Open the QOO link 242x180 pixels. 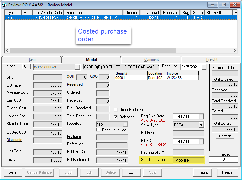[x=94, y=76]
